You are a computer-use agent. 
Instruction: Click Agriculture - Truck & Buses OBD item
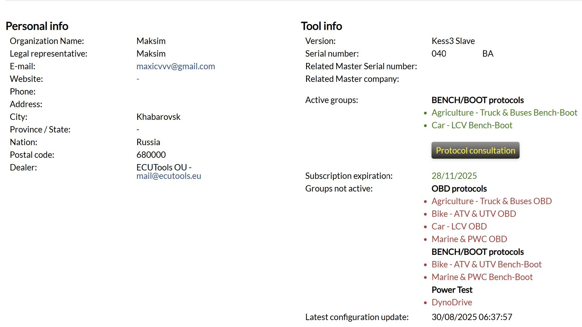pyautogui.click(x=492, y=201)
